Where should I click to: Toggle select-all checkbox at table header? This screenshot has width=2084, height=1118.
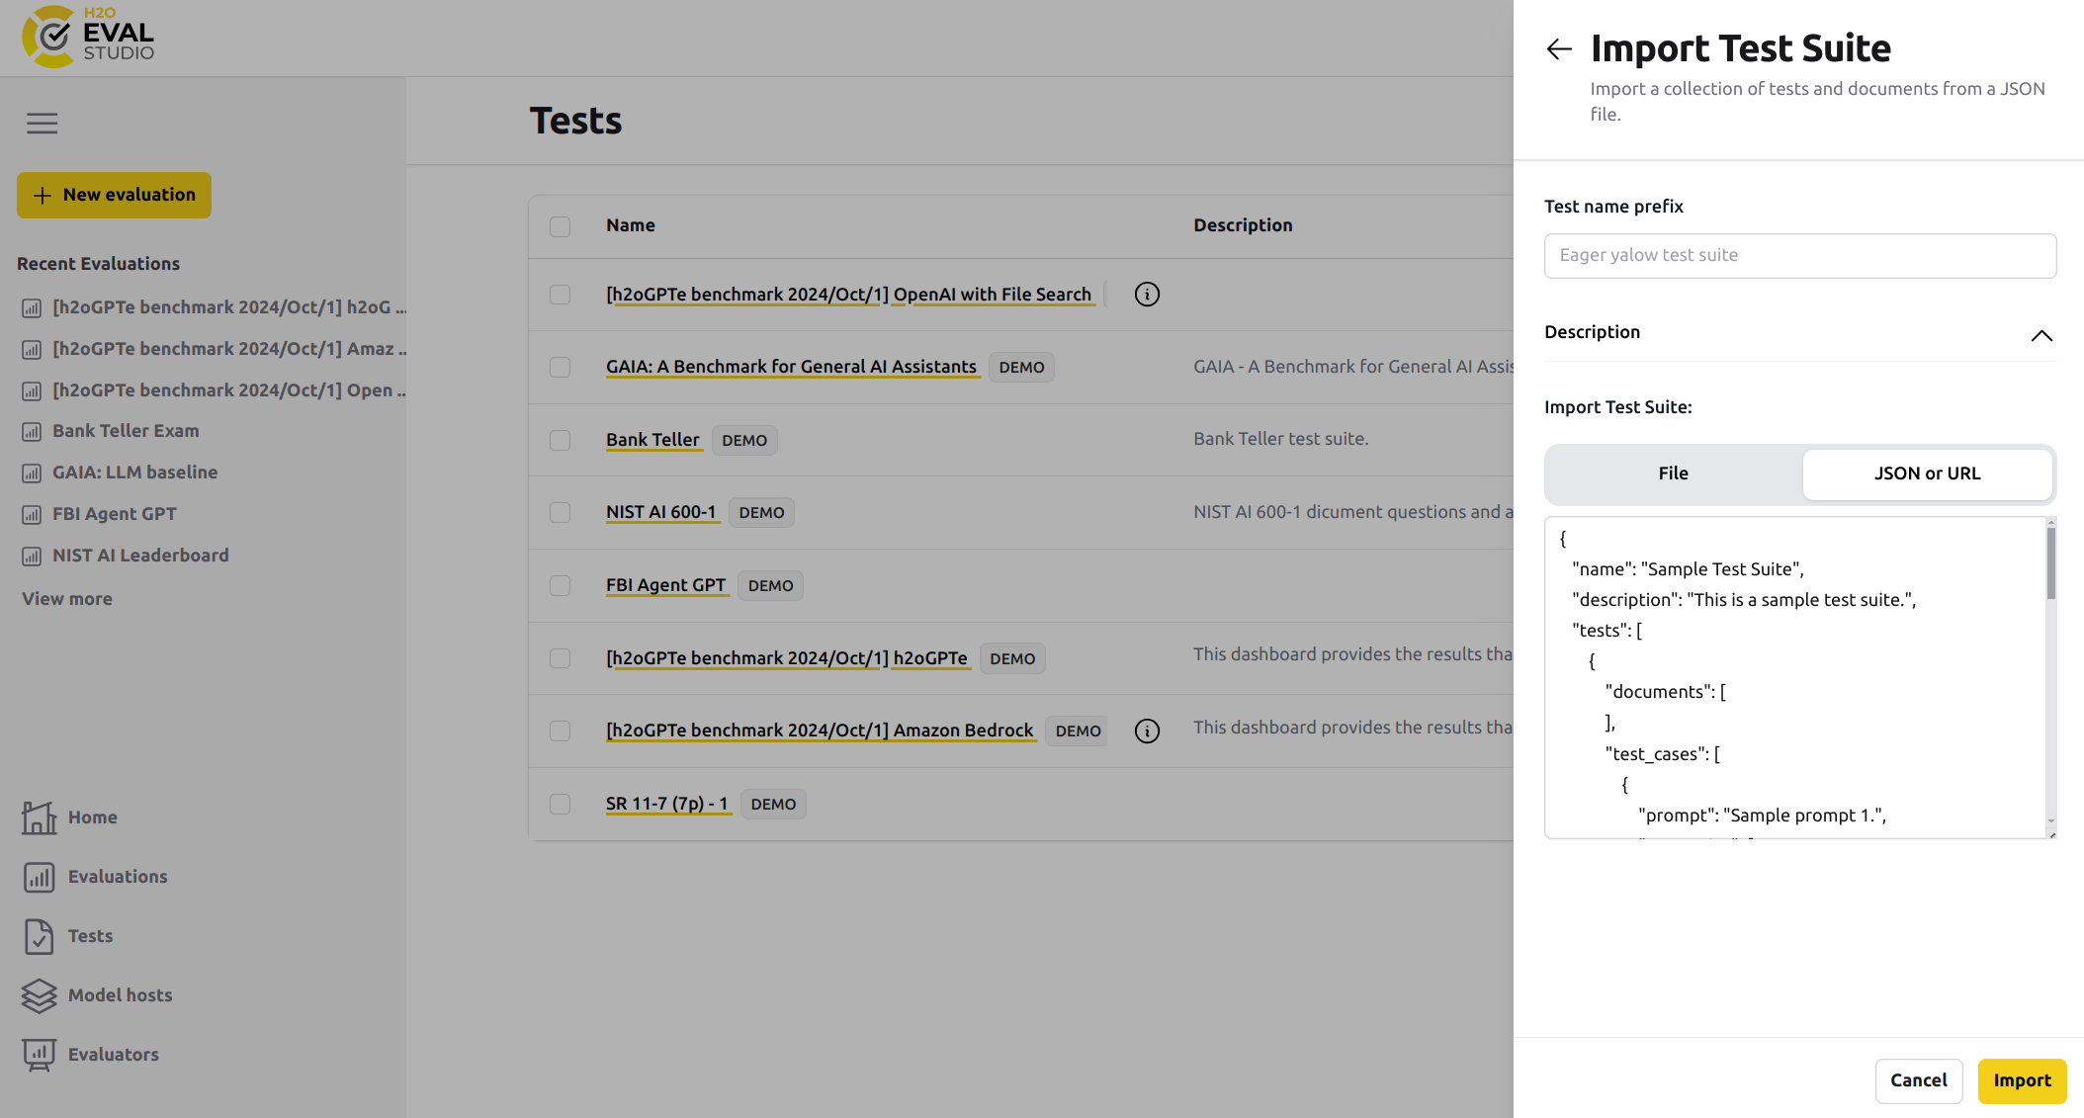coord(560,224)
